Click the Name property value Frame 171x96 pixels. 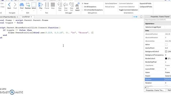[x=168, y=72]
